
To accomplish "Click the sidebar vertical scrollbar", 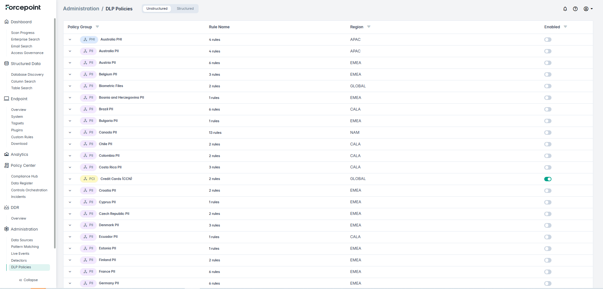I will click(55, 132).
